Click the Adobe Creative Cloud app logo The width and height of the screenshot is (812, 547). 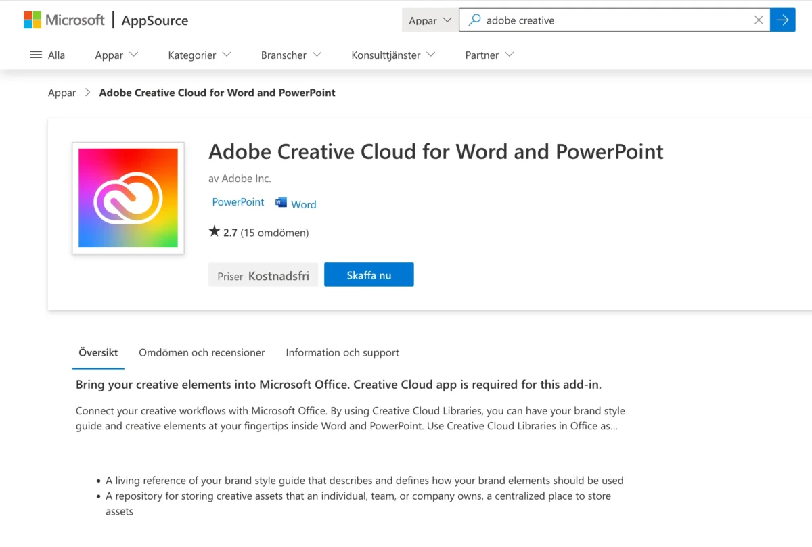click(x=128, y=198)
